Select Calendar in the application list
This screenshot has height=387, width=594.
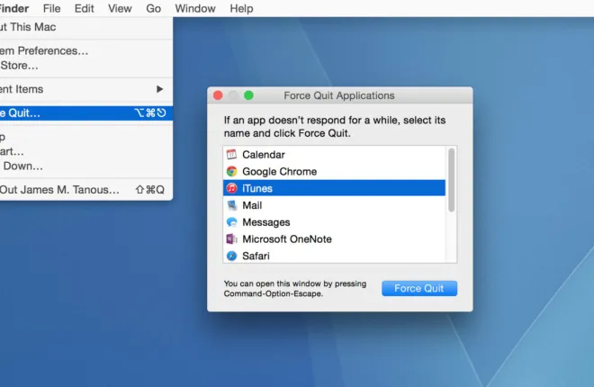[x=263, y=155]
